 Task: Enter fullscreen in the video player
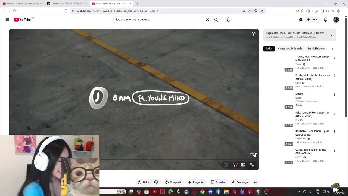tap(252, 165)
